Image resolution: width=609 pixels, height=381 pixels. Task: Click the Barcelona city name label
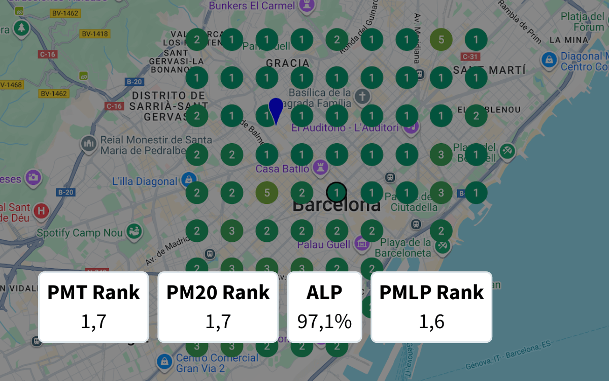click(x=336, y=205)
